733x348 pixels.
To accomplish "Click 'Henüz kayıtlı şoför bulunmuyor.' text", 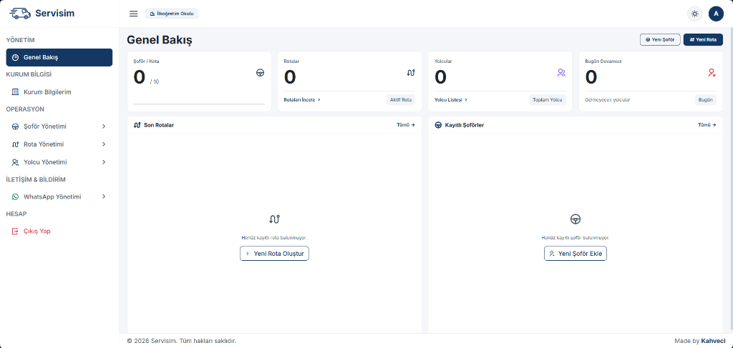I will click(576, 237).
